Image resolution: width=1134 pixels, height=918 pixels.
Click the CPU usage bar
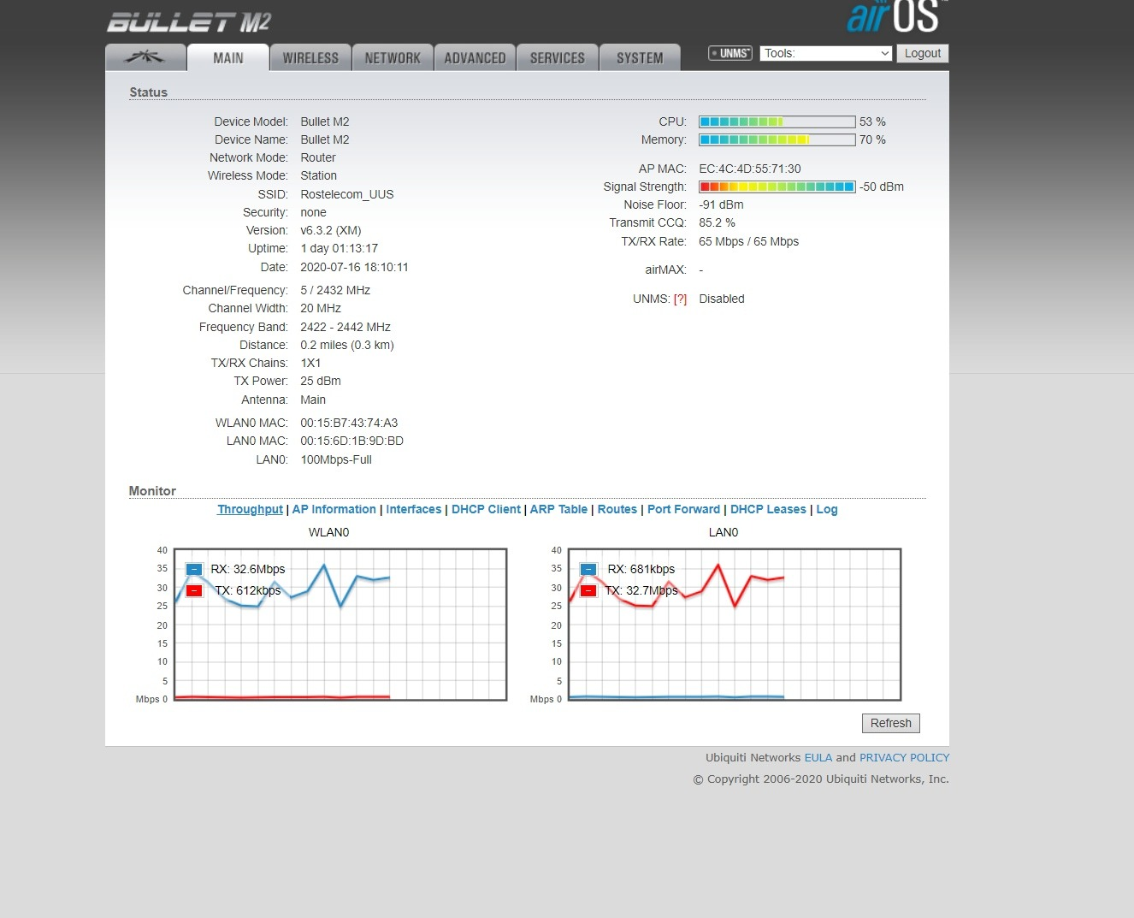coord(777,121)
